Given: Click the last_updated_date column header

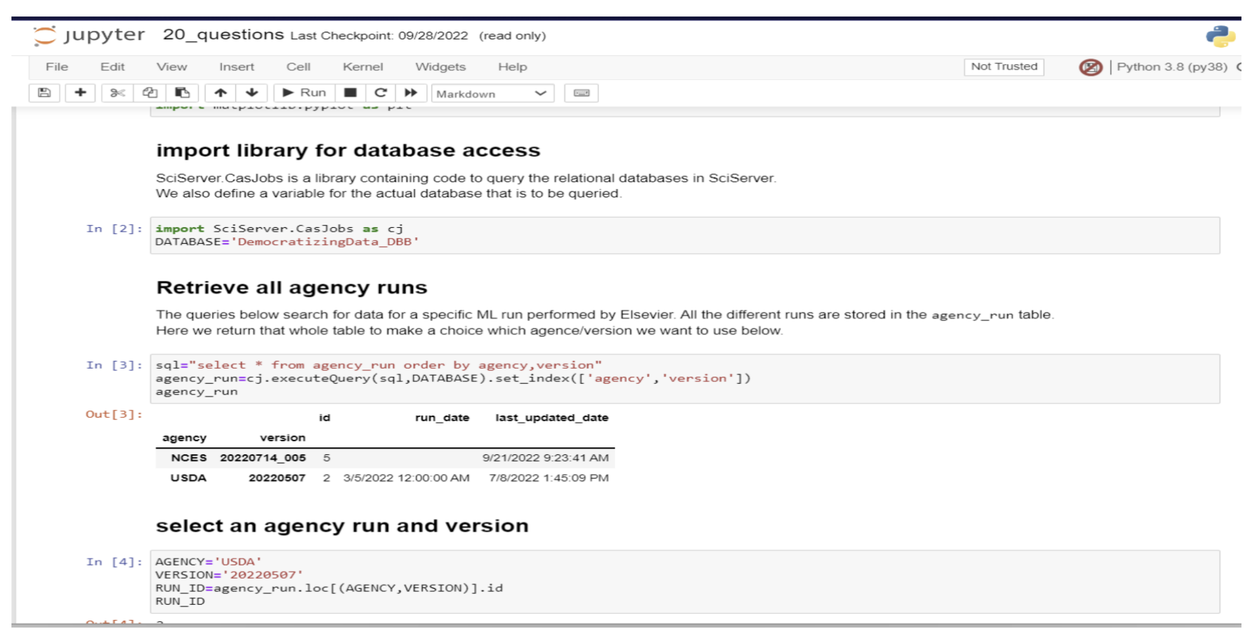Looking at the screenshot, I should (x=552, y=418).
